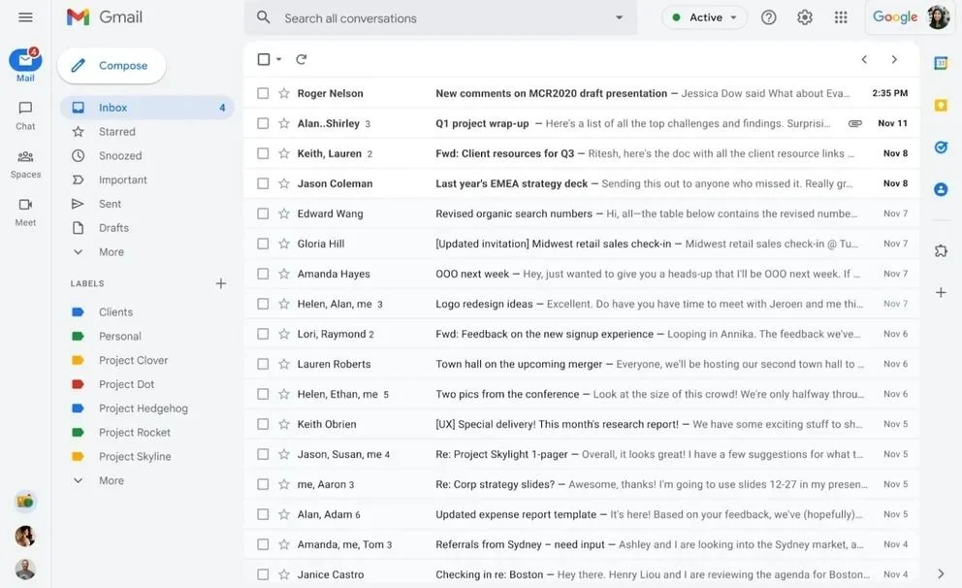
Task: Open the select-all dropdown arrow
Action: pos(278,59)
